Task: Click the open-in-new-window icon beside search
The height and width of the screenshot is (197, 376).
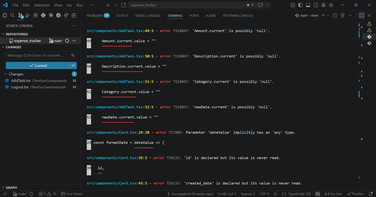Action: [124, 5]
